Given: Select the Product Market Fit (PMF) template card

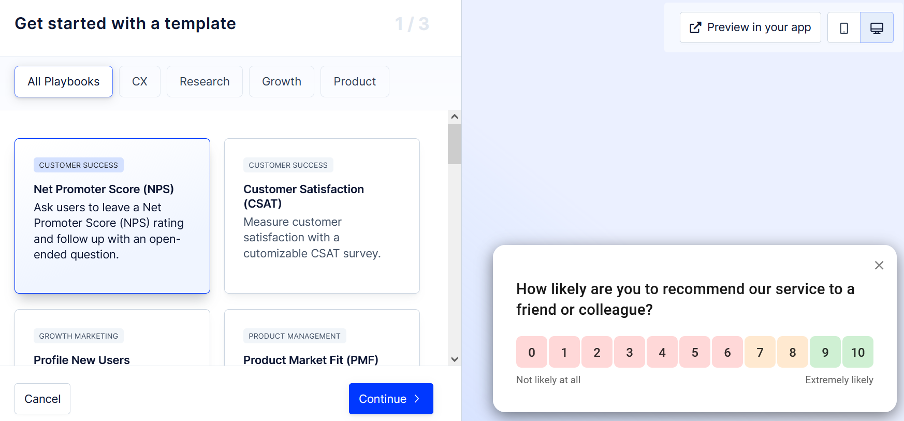Looking at the screenshot, I should pos(322,347).
